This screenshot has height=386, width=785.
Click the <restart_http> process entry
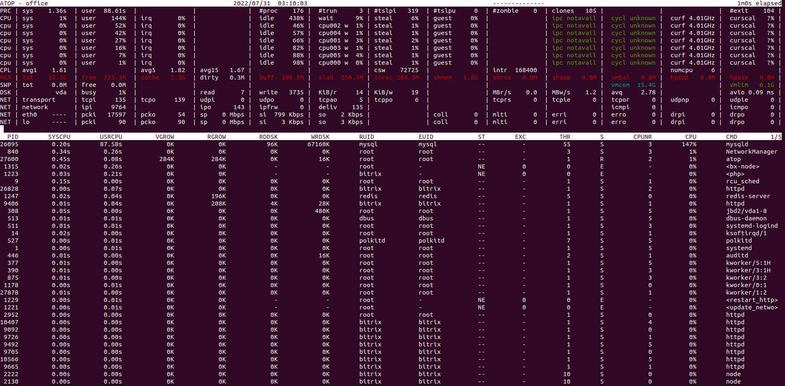tap(752, 300)
